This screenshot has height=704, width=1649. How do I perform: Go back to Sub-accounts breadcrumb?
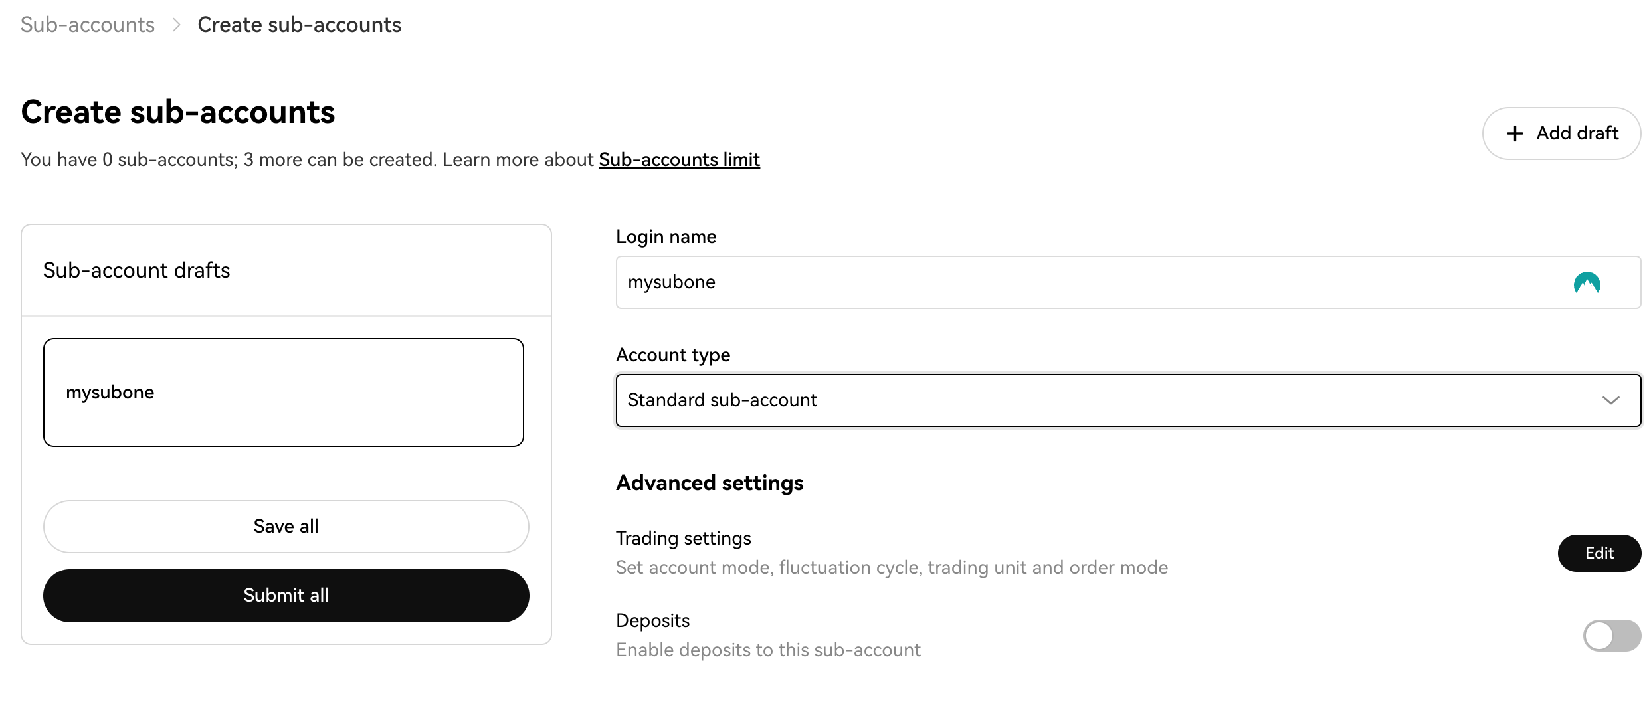click(88, 25)
